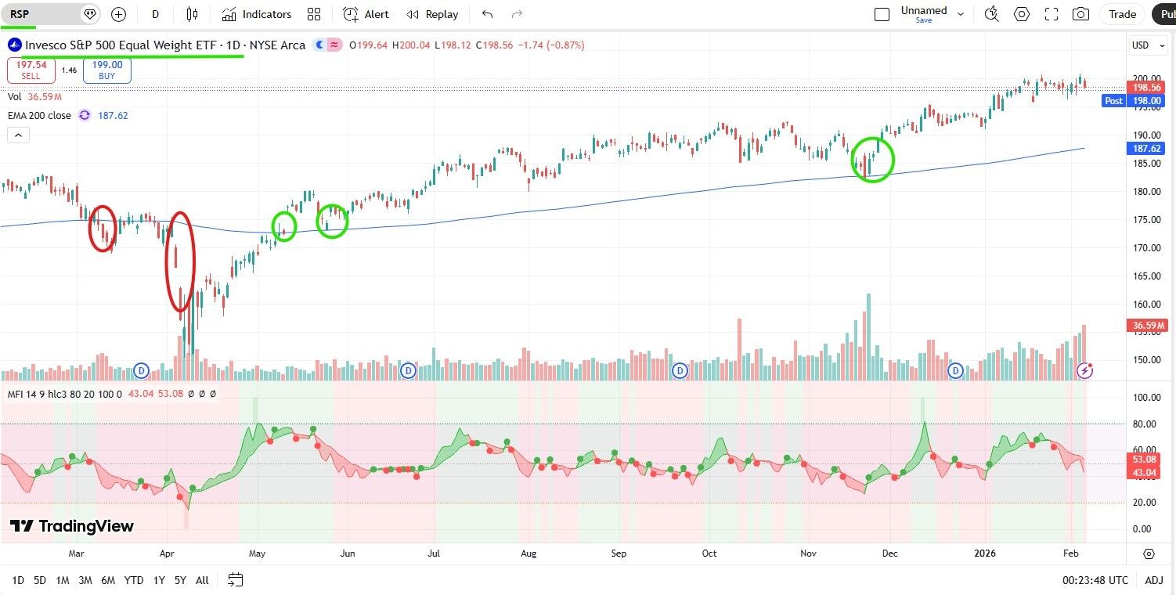Click the 198.56 last price label
The width and height of the screenshot is (1176, 595).
(1146, 88)
